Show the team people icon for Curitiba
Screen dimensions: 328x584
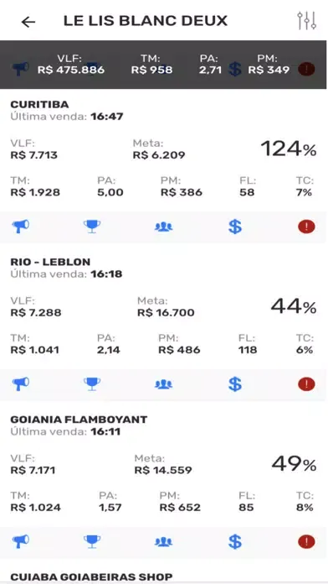pyautogui.click(x=163, y=227)
